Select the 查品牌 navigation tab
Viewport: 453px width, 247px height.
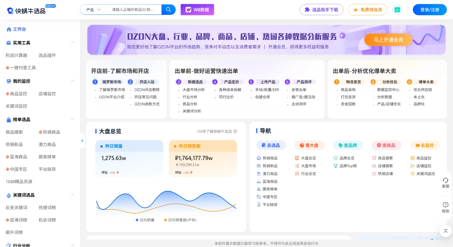coord(348,145)
